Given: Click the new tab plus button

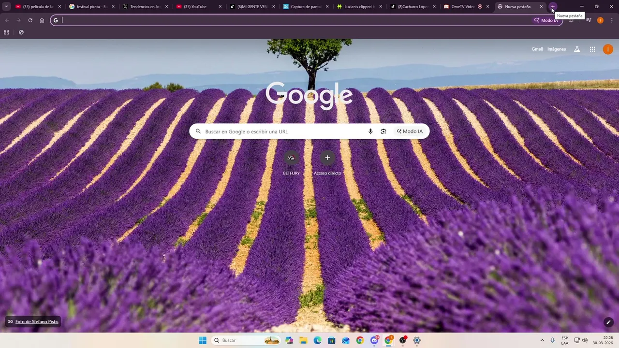Looking at the screenshot, I should [553, 7].
